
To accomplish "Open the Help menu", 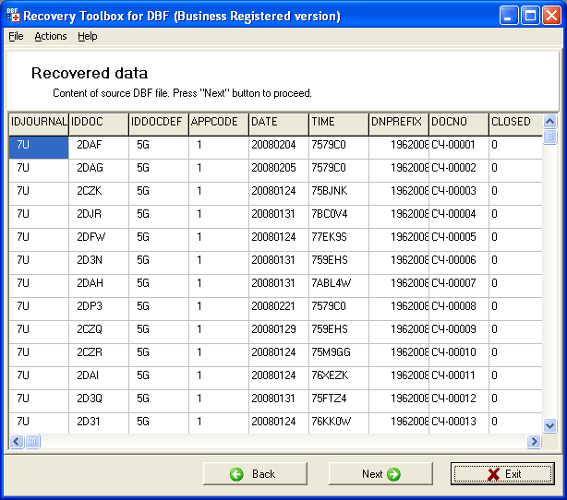I will [88, 36].
